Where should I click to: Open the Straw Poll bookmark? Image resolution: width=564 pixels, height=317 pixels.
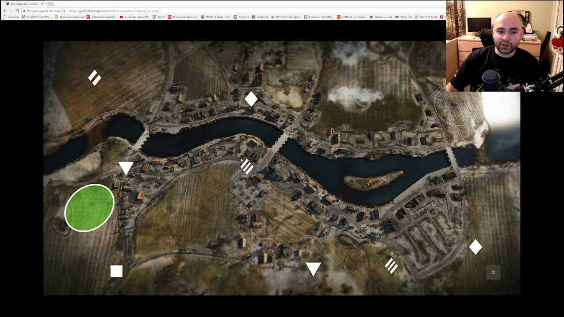click(x=404, y=17)
